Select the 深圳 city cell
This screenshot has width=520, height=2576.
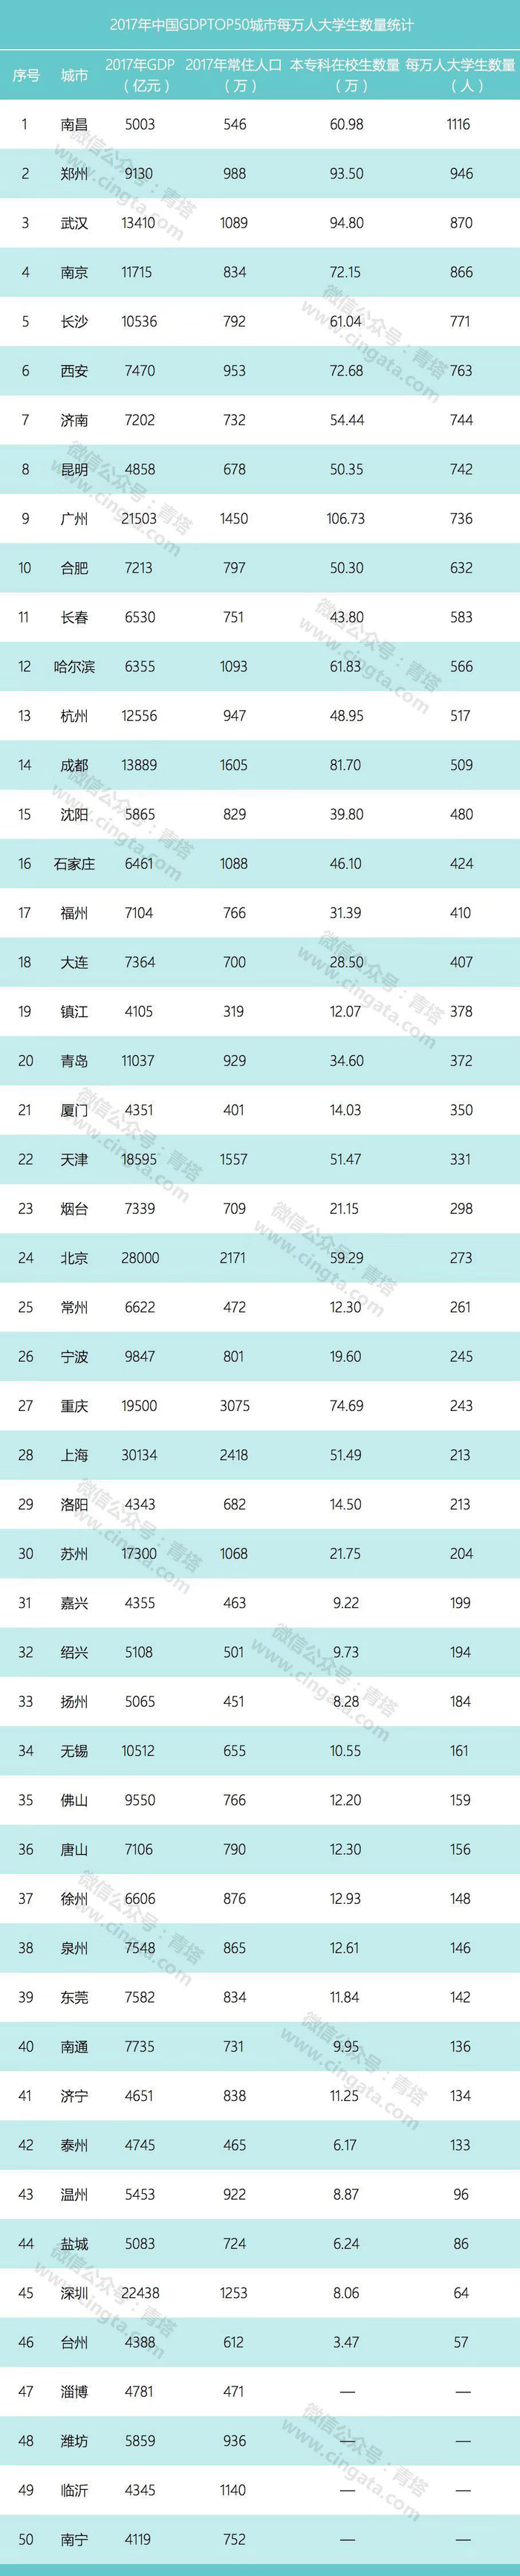(74, 2292)
